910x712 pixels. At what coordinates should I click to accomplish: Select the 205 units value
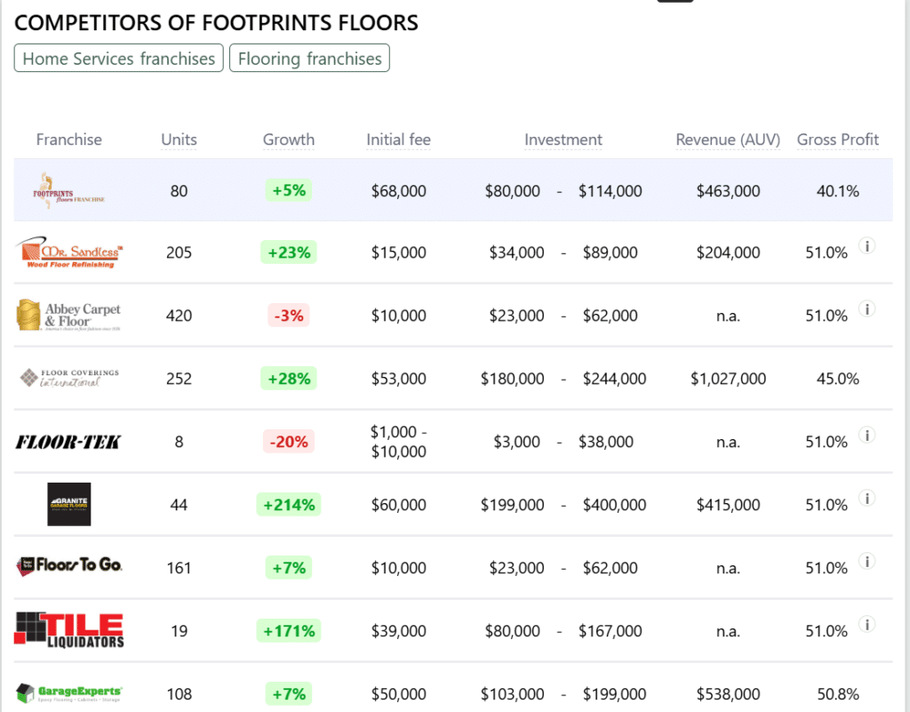[x=179, y=252]
